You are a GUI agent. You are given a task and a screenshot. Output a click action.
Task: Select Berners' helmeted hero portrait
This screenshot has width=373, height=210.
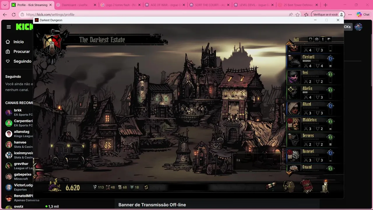[294, 140]
